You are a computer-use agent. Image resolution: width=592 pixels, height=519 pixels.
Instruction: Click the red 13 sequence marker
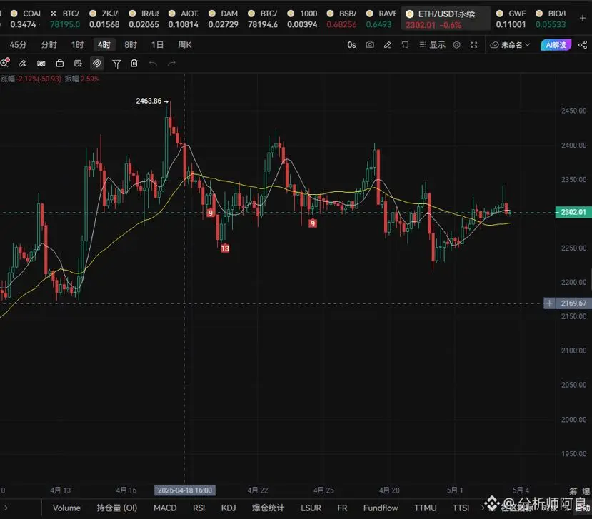[x=225, y=248]
